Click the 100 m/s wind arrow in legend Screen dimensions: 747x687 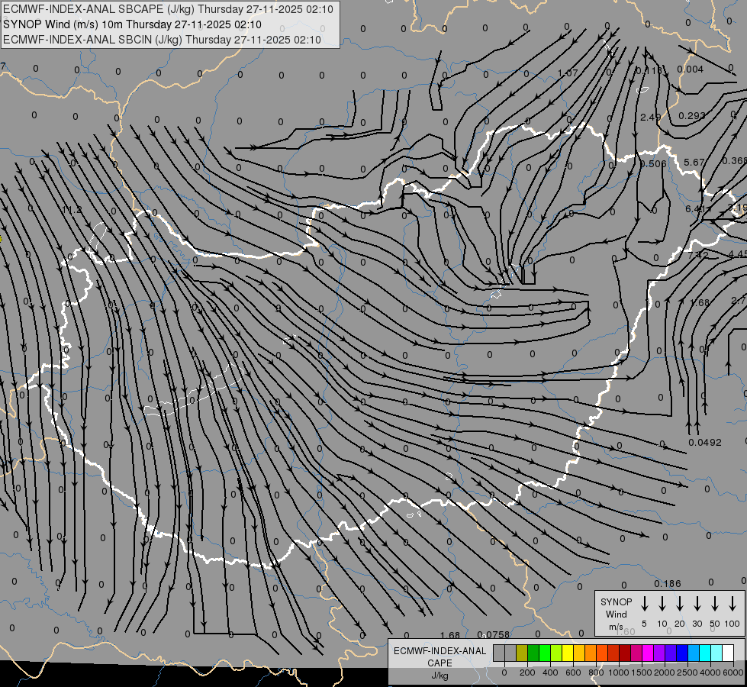pos(733,604)
